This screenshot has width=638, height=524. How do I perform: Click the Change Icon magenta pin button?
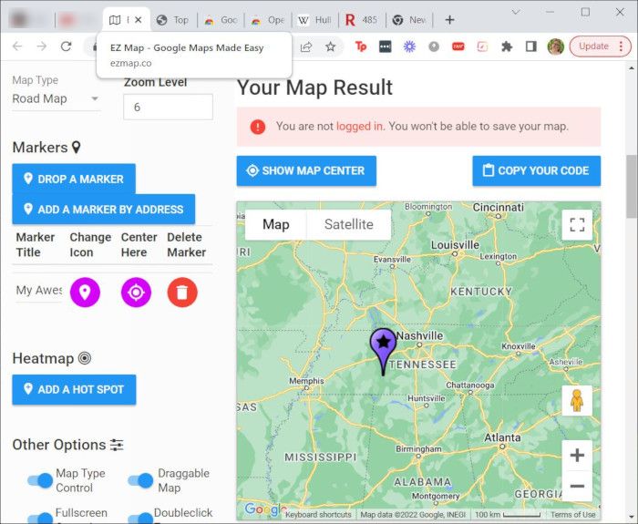[x=85, y=293]
